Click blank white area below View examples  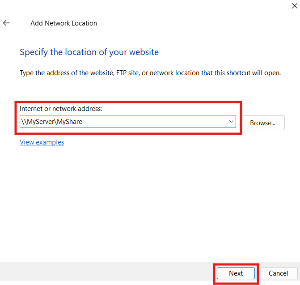134,201
